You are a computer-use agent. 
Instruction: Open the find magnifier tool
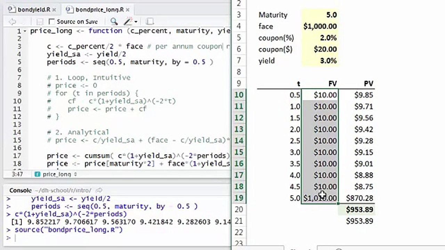coord(114,22)
